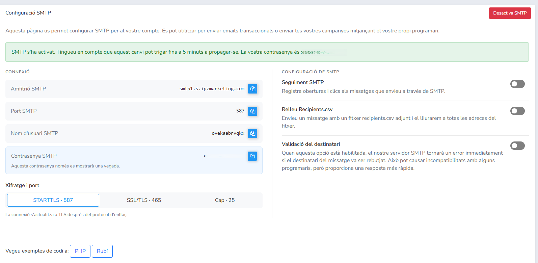Screen dimensions: 538x263
Task: Click the ovekaabrvqkx username value
Action: pos(228,133)
